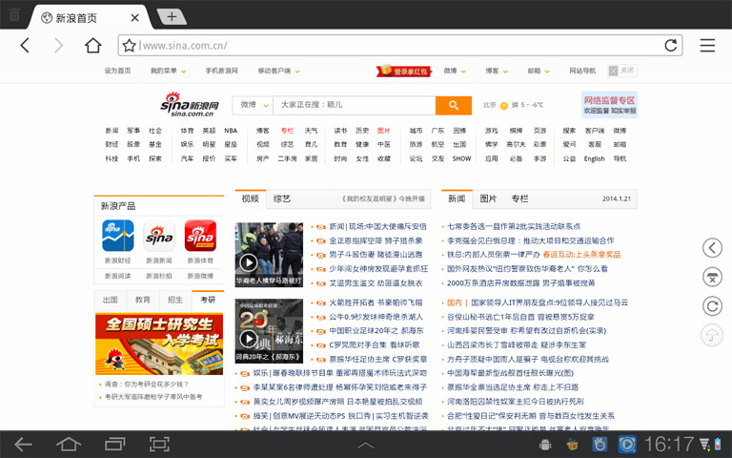Screen dimensions: 732x458
Task: Switch to the 考研 tab
Action: (208, 300)
